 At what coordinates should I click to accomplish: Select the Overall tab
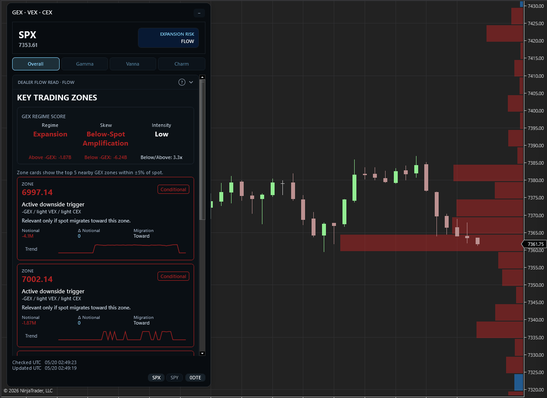click(36, 64)
